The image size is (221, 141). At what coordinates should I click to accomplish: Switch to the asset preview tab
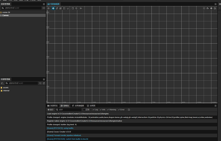53,106
